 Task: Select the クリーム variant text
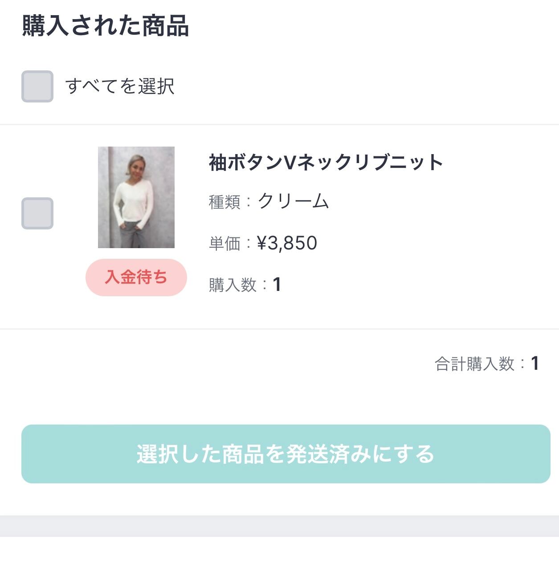click(x=294, y=201)
